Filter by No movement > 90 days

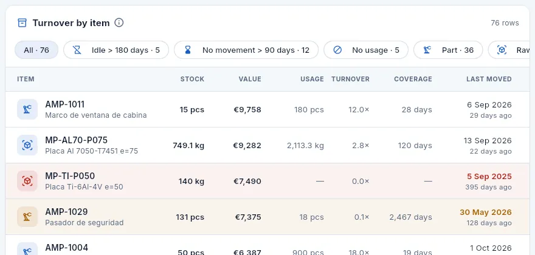[x=246, y=50]
